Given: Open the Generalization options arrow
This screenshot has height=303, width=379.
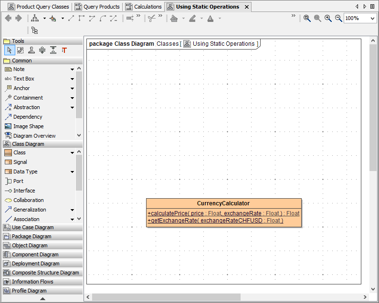Looking at the screenshot, I should pyautogui.click(x=73, y=210).
